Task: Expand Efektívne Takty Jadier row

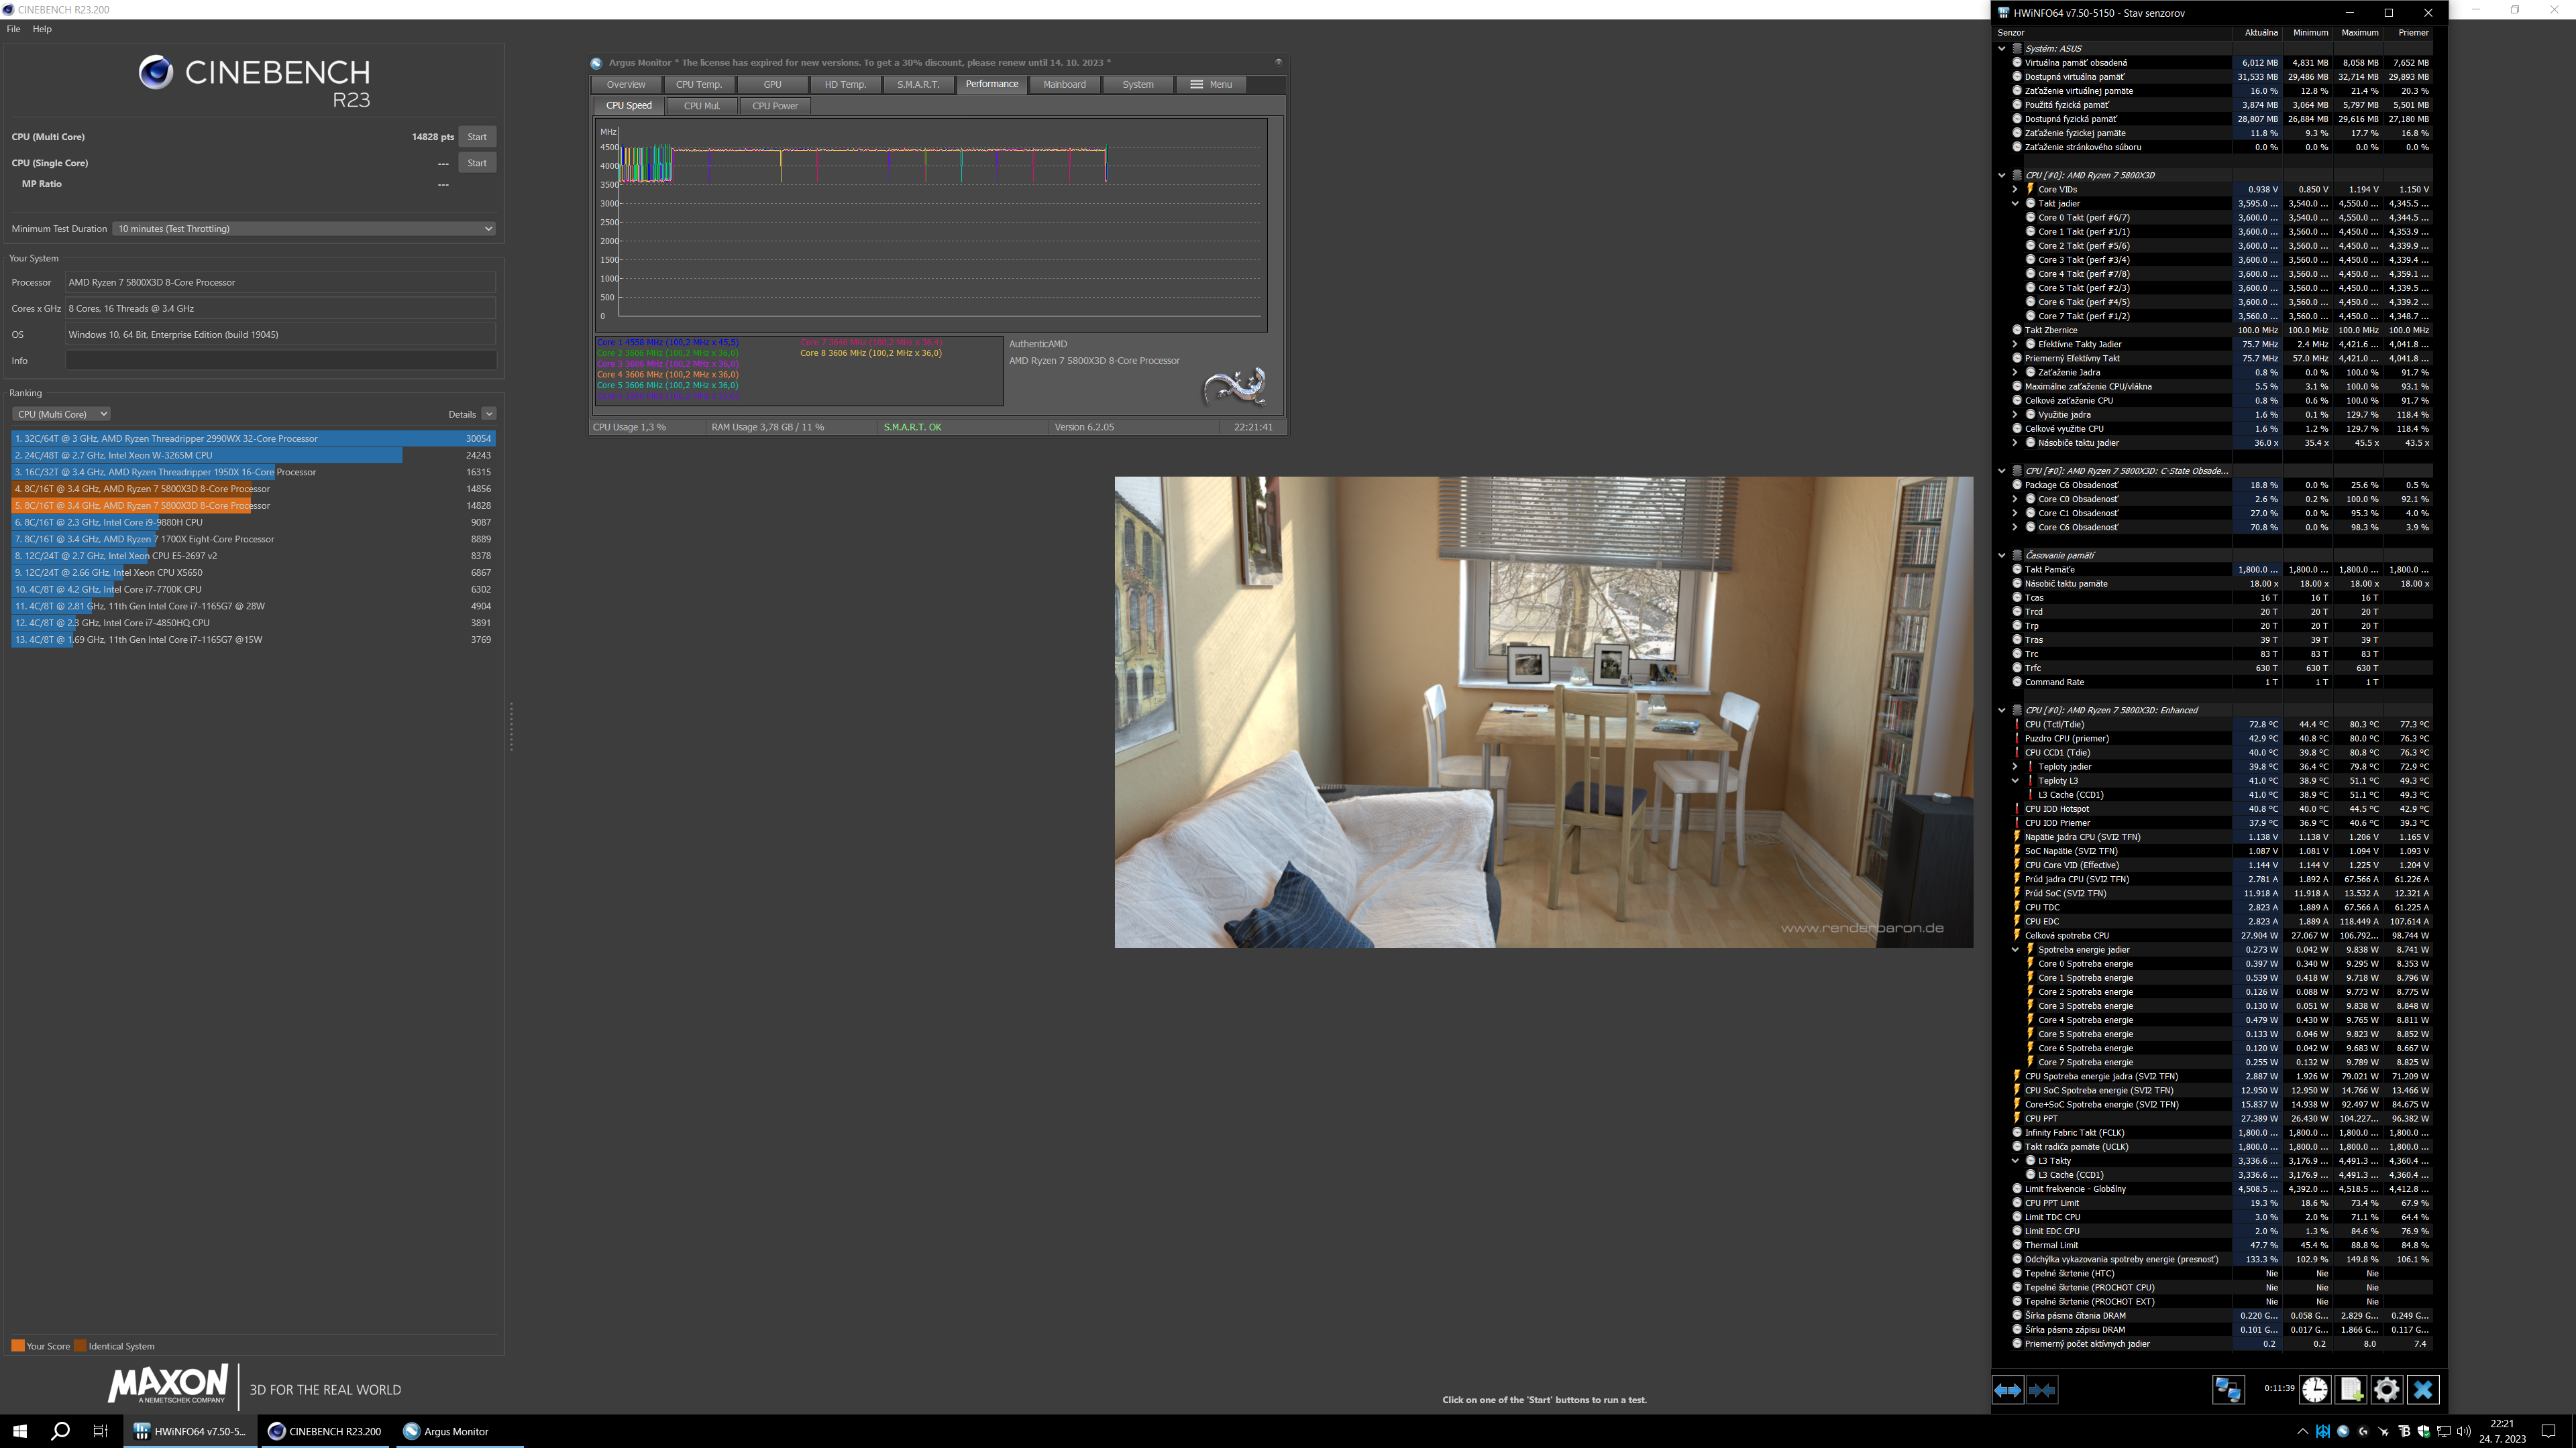Action: pyautogui.click(x=2015, y=344)
